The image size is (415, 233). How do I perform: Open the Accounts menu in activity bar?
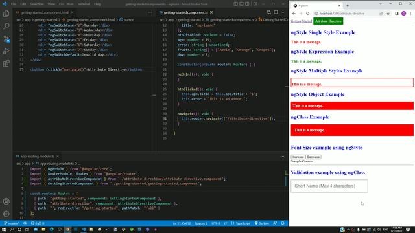coord(6,201)
